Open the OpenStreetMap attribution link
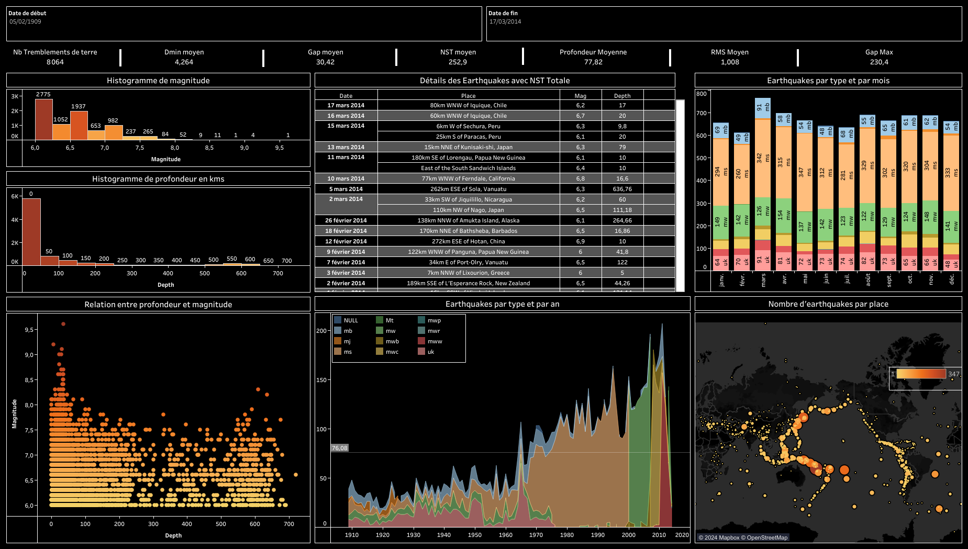 [767, 537]
